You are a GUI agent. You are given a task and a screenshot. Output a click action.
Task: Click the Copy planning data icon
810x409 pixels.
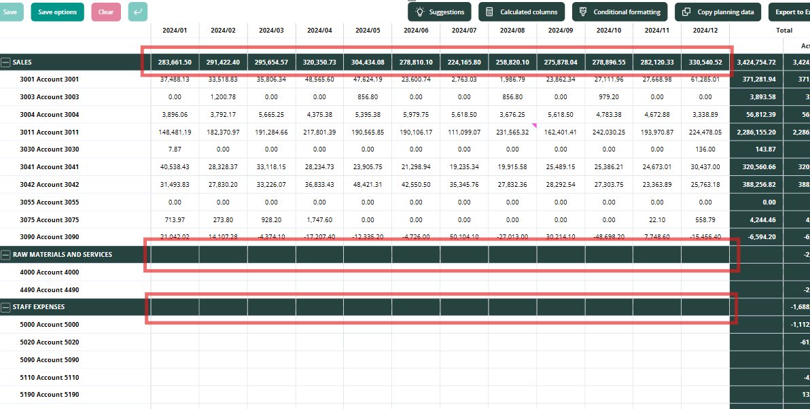coord(686,12)
